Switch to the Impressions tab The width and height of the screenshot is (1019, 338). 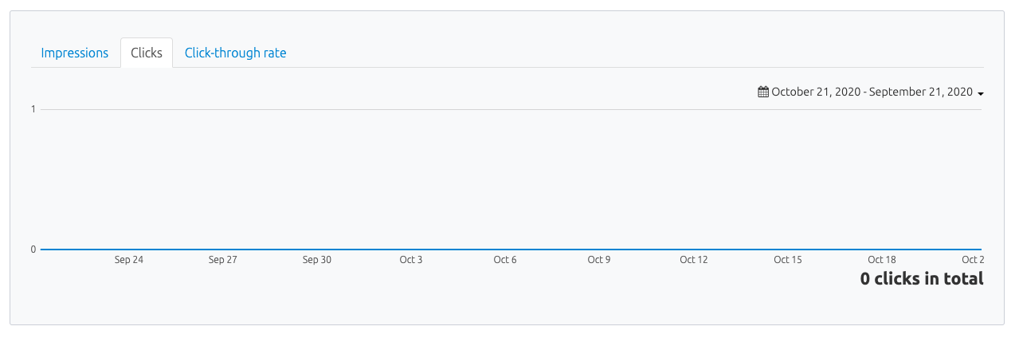(75, 53)
